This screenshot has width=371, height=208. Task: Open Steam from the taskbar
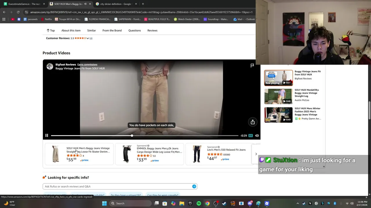(224, 203)
